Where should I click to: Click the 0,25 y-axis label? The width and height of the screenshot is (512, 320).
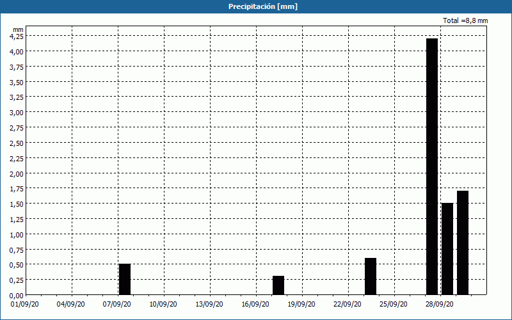(x=17, y=280)
